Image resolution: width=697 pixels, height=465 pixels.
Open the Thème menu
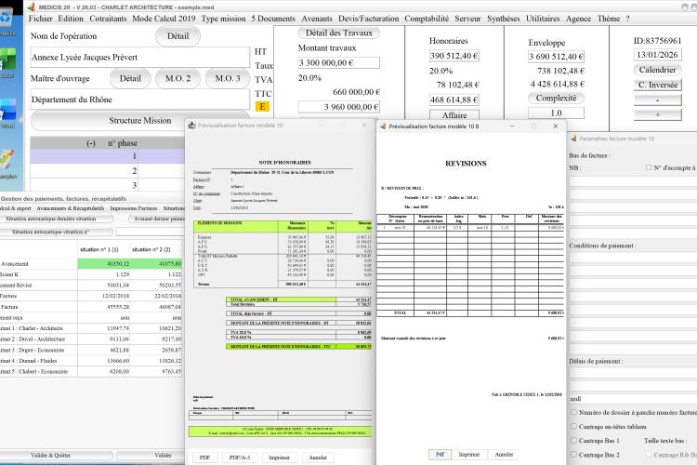tap(609, 19)
